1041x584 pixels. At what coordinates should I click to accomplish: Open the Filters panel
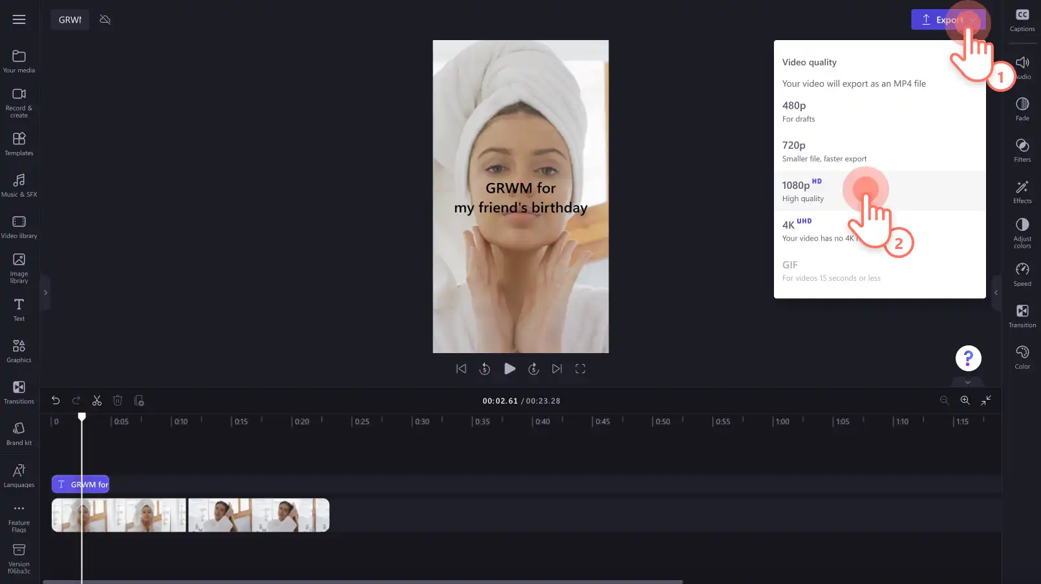[1022, 150]
